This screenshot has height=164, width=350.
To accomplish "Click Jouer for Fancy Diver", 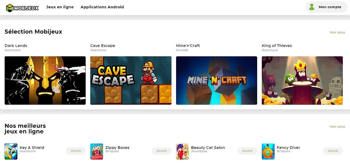I will pyautogui.click(x=333, y=151).
